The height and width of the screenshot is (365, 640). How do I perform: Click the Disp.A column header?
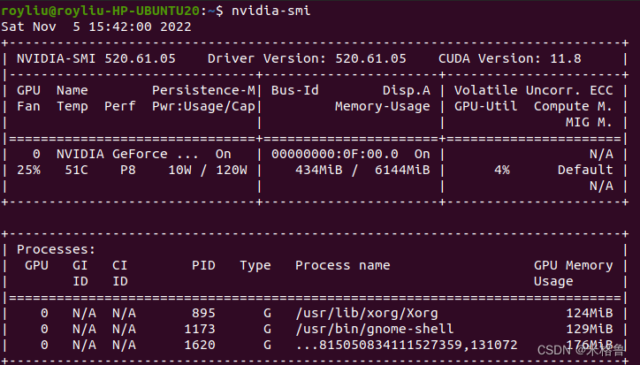coord(407,91)
